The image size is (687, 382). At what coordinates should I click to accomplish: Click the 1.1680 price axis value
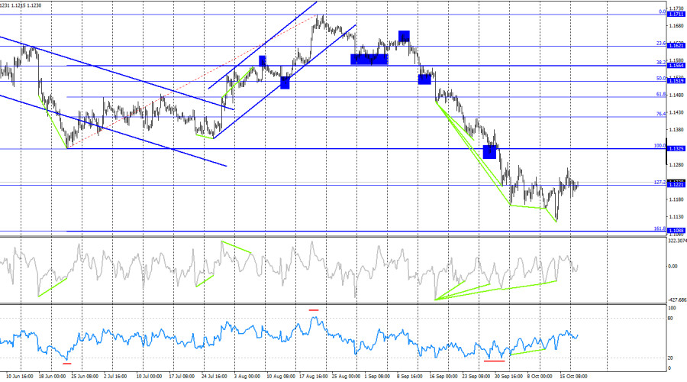(676, 26)
